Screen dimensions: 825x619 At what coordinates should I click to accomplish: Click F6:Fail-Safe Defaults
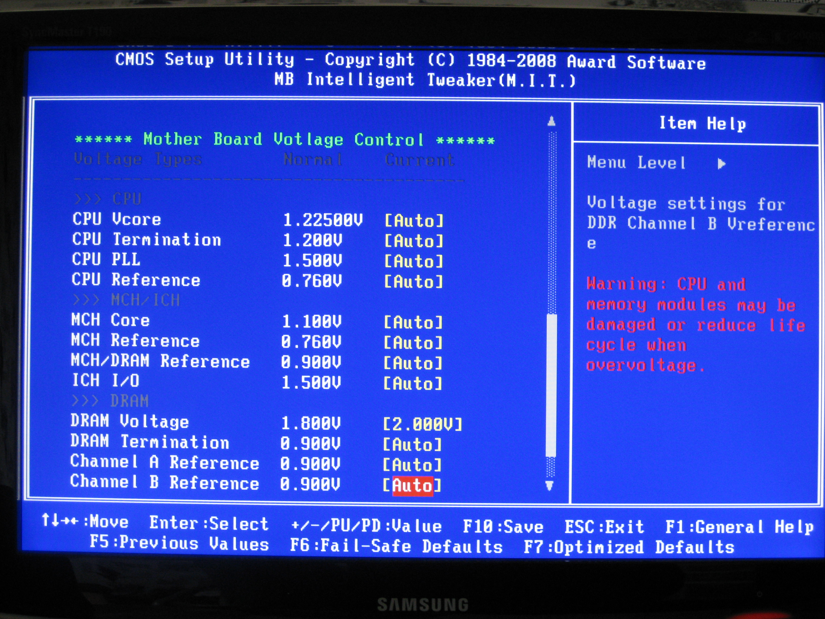tap(397, 546)
